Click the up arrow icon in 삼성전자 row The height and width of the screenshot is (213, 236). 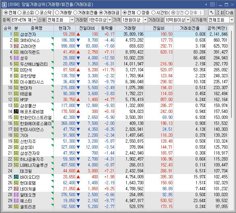pos(78,34)
